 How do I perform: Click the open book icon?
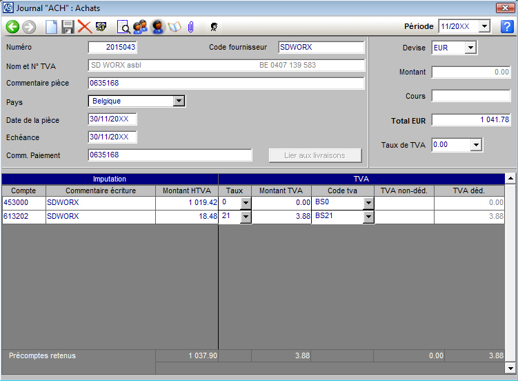coord(174,27)
